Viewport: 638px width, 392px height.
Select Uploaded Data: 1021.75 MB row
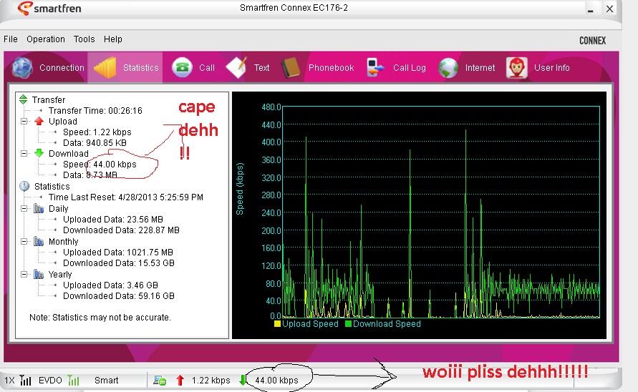click(x=118, y=252)
